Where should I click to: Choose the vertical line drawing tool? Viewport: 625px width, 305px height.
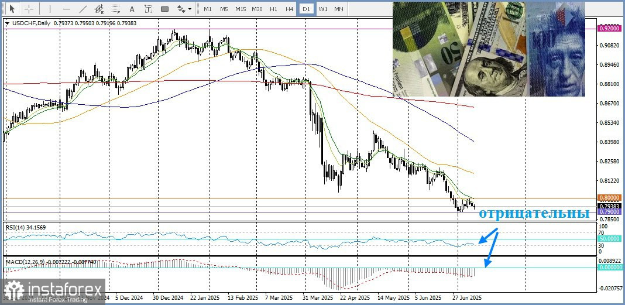coord(50,8)
